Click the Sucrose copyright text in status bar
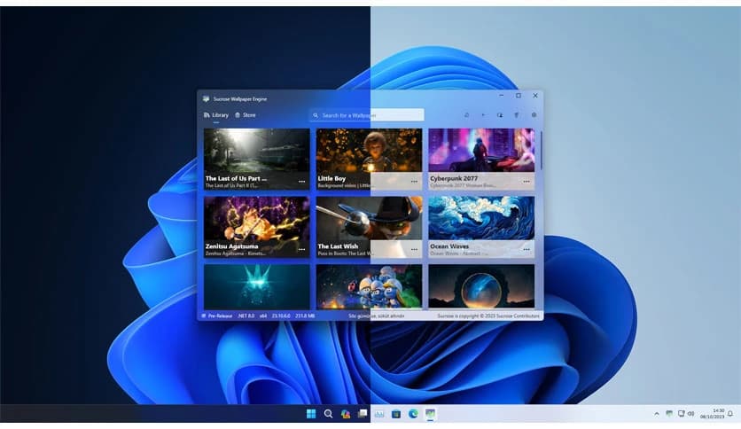The image size is (741, 429). pos(487,315)
